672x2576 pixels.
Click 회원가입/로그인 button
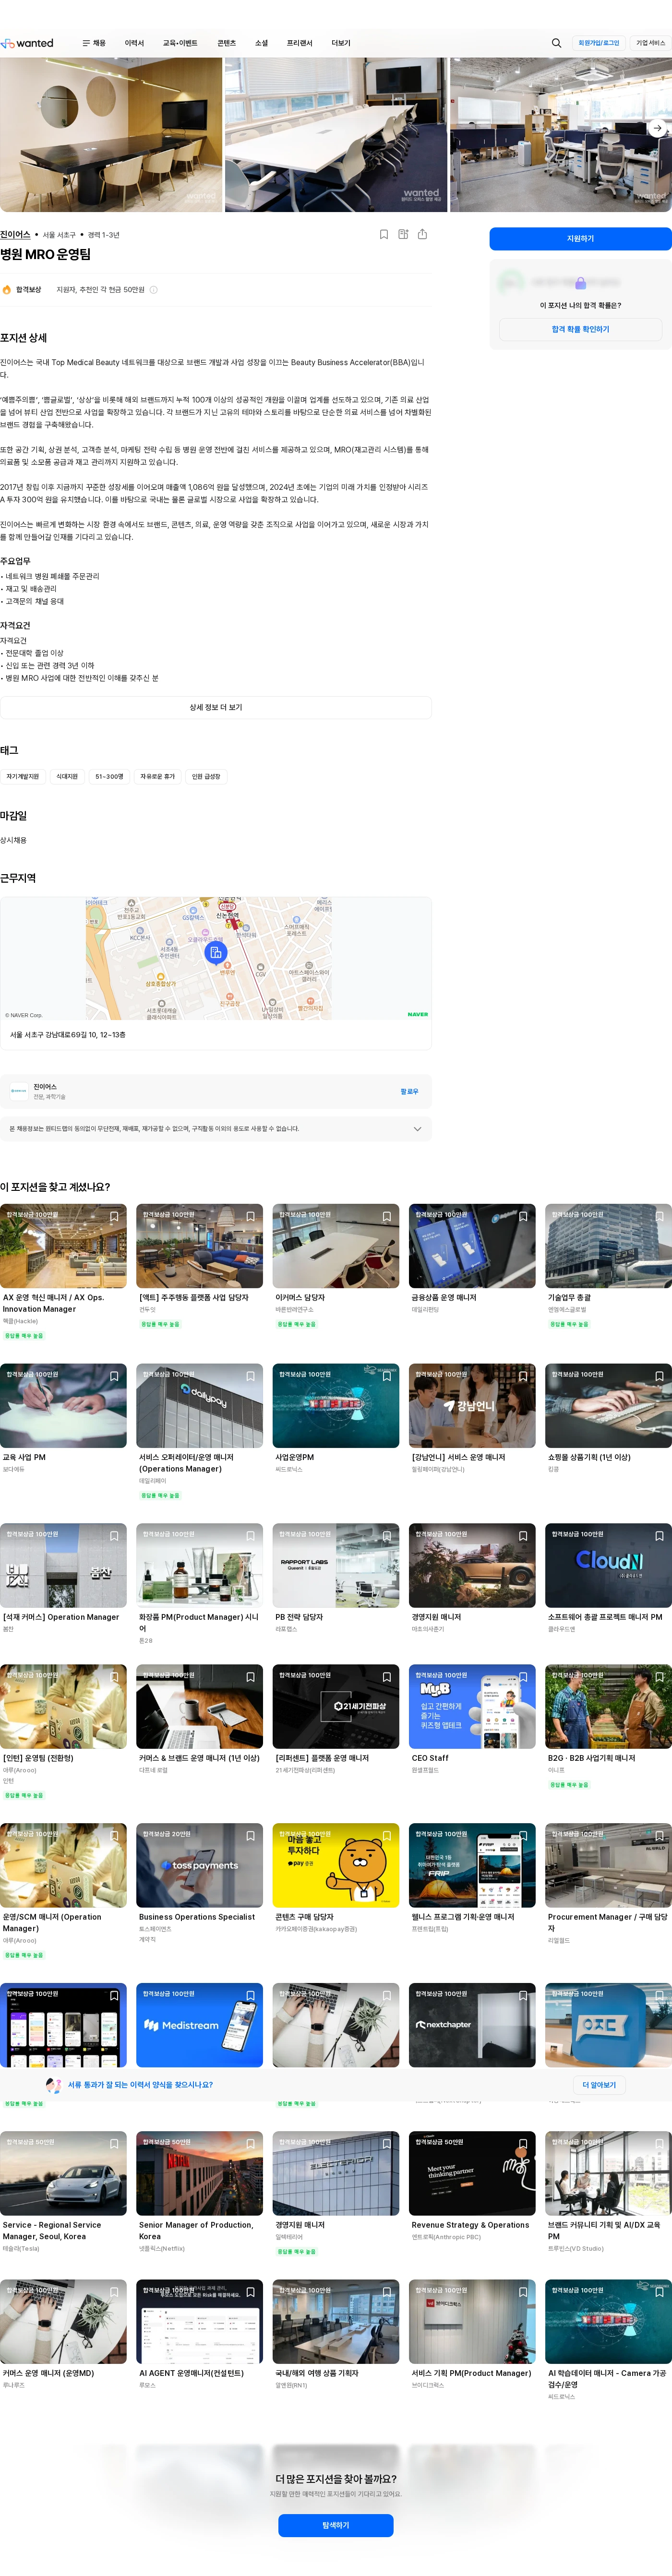coord(599,43)
